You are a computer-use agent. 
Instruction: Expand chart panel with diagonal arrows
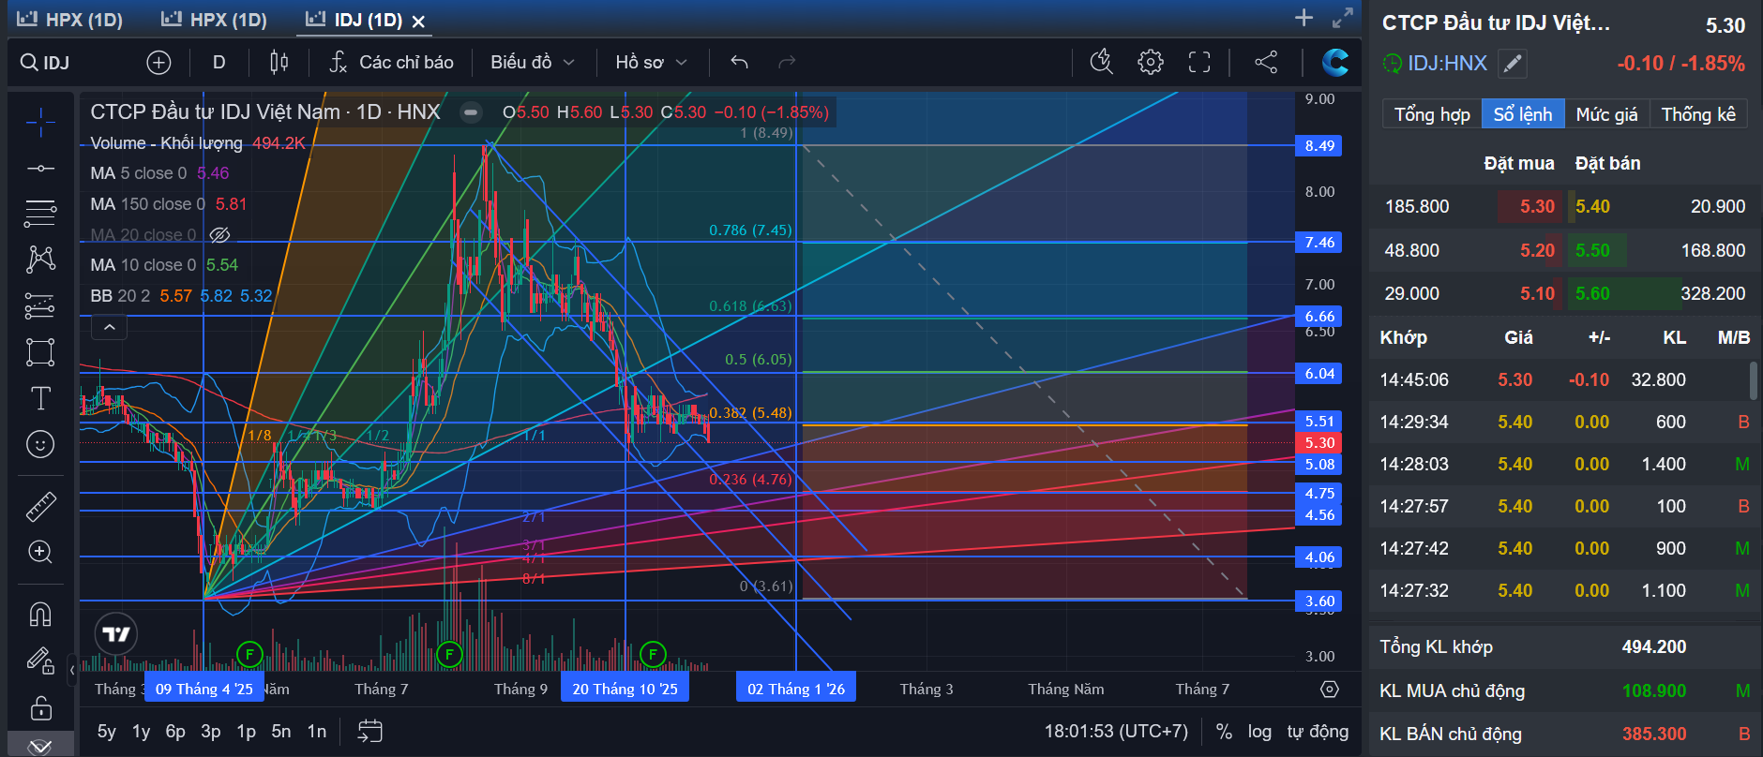coord(1343,18)
